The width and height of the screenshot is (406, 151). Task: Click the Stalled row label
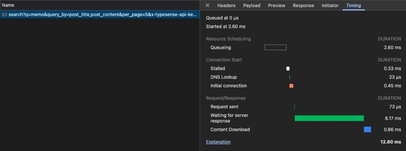[x=218, y=69]
